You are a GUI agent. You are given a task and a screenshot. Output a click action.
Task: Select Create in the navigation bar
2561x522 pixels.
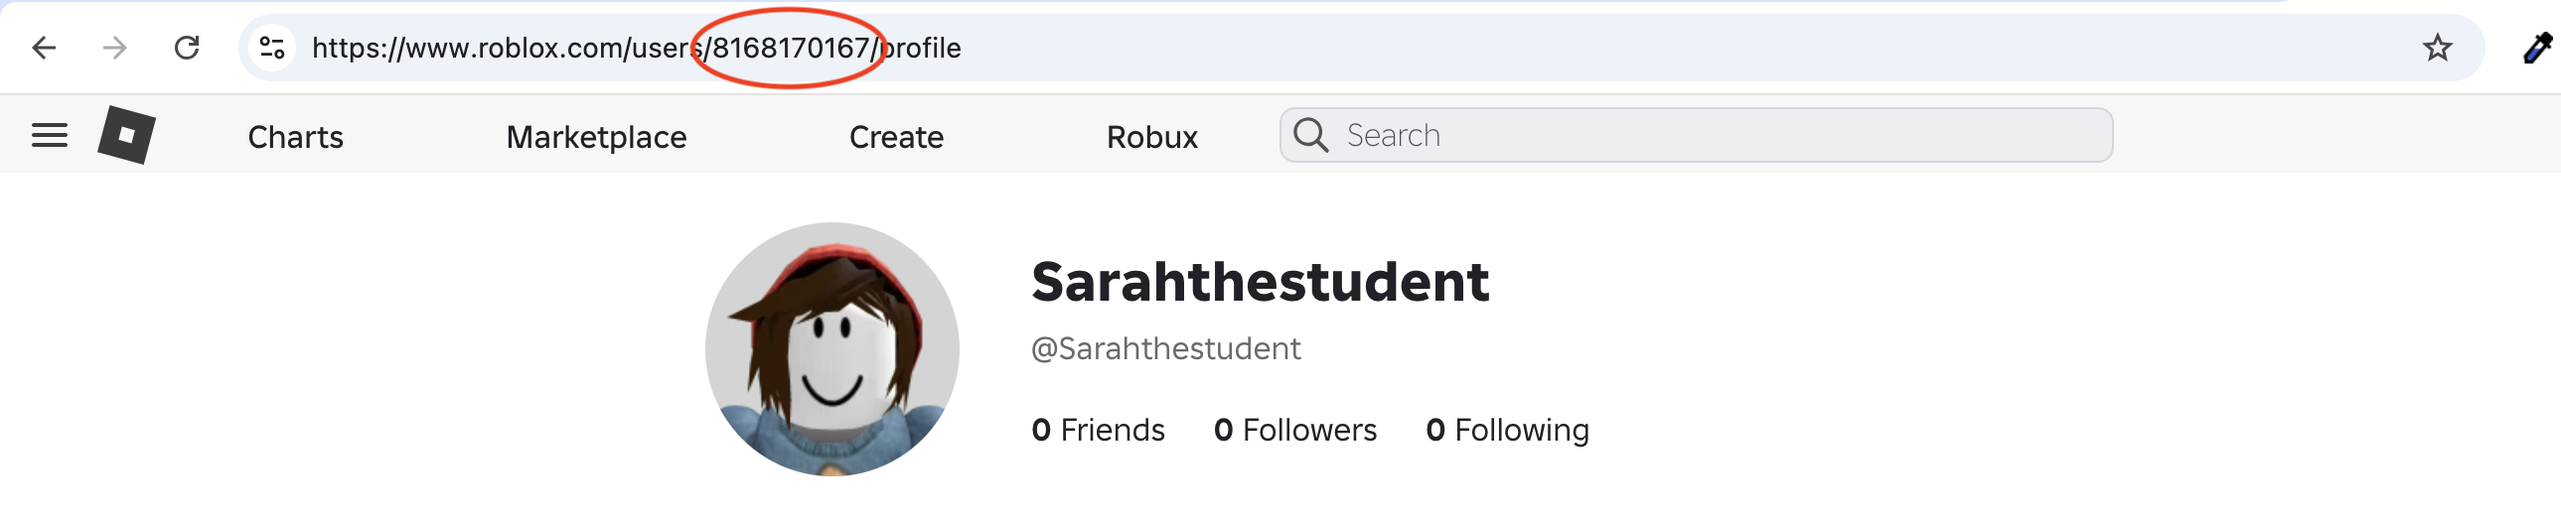pos(896,137)
